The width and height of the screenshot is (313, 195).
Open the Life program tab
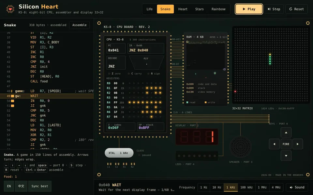(150, 9)
